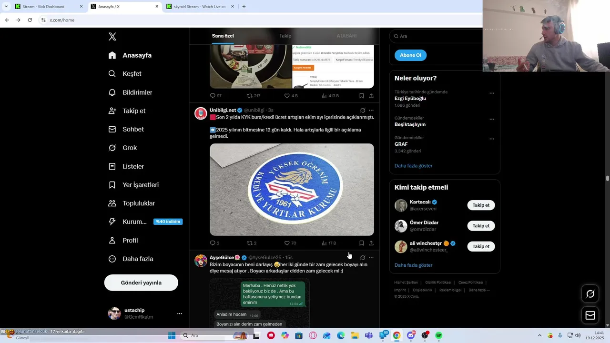Screen dimensions: 610x343
Task: Open options for GRAF trend
Action: click(492, 139)
